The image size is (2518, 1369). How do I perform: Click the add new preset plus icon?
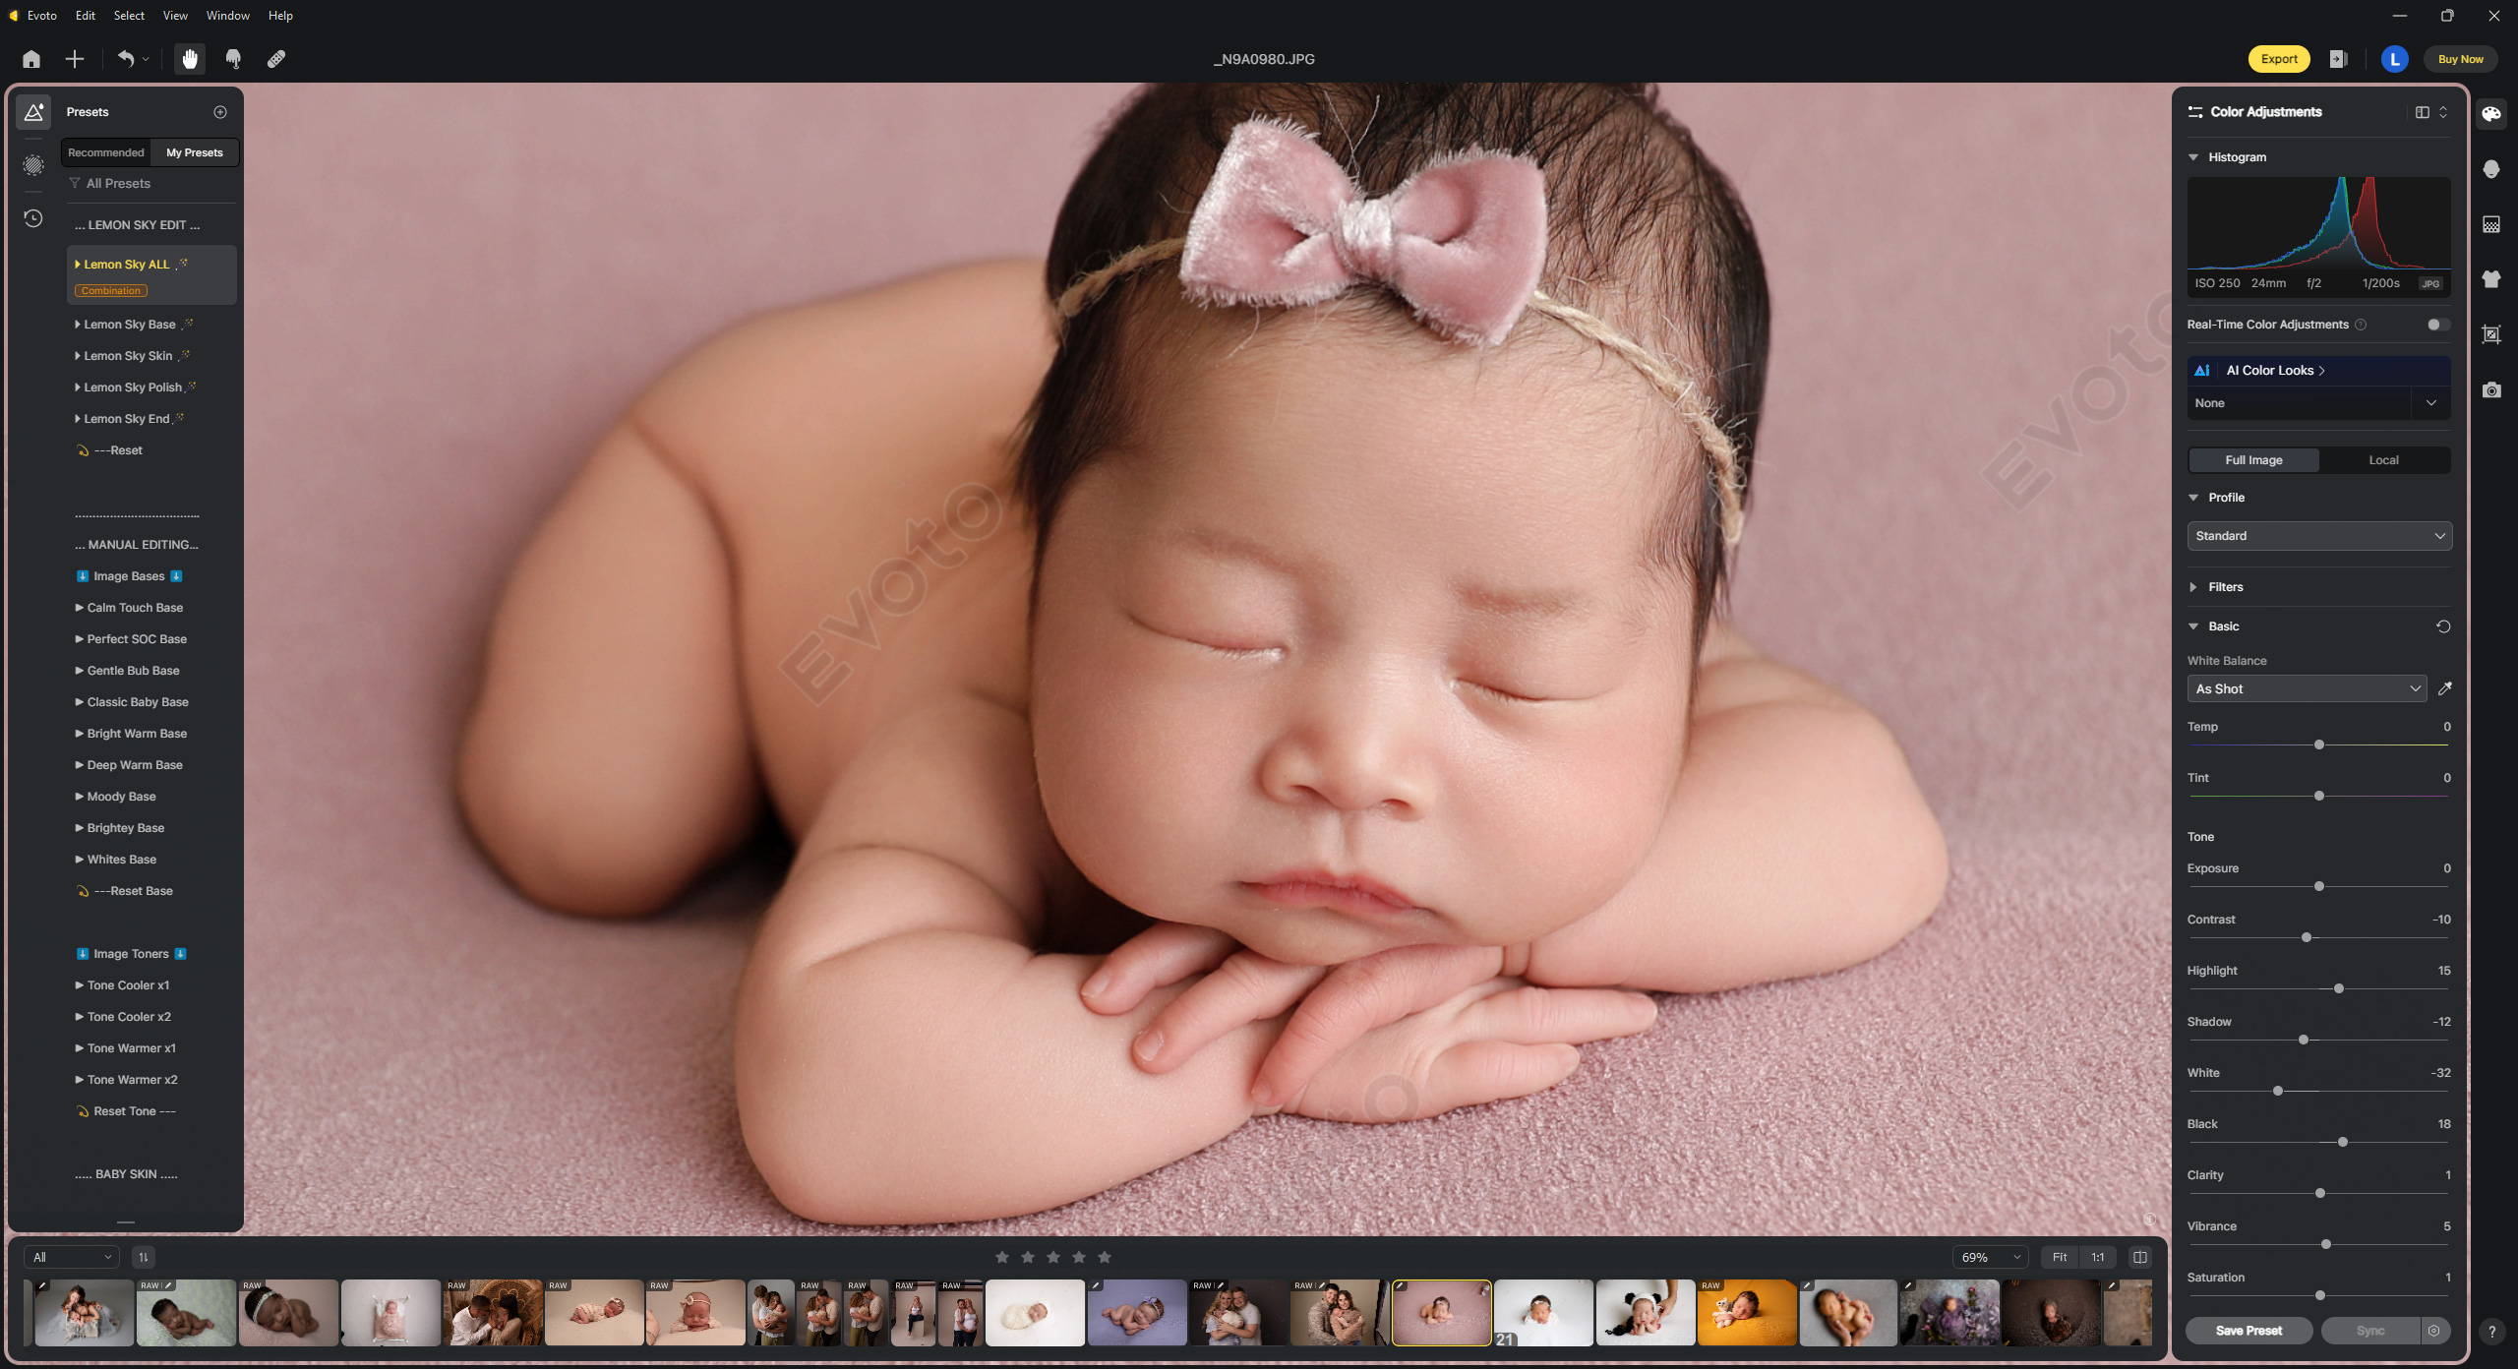[x=220, y=112]
